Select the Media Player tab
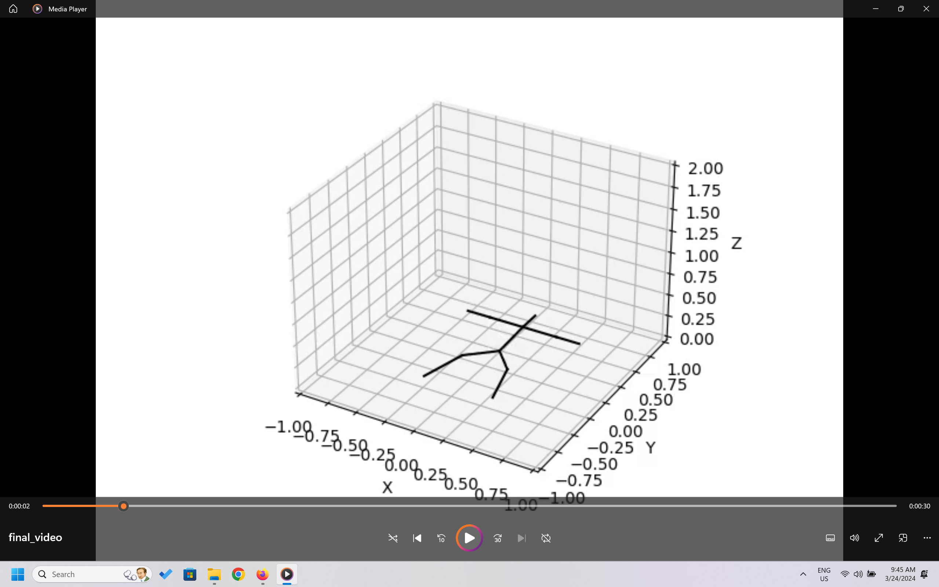 tap(60, 8)
